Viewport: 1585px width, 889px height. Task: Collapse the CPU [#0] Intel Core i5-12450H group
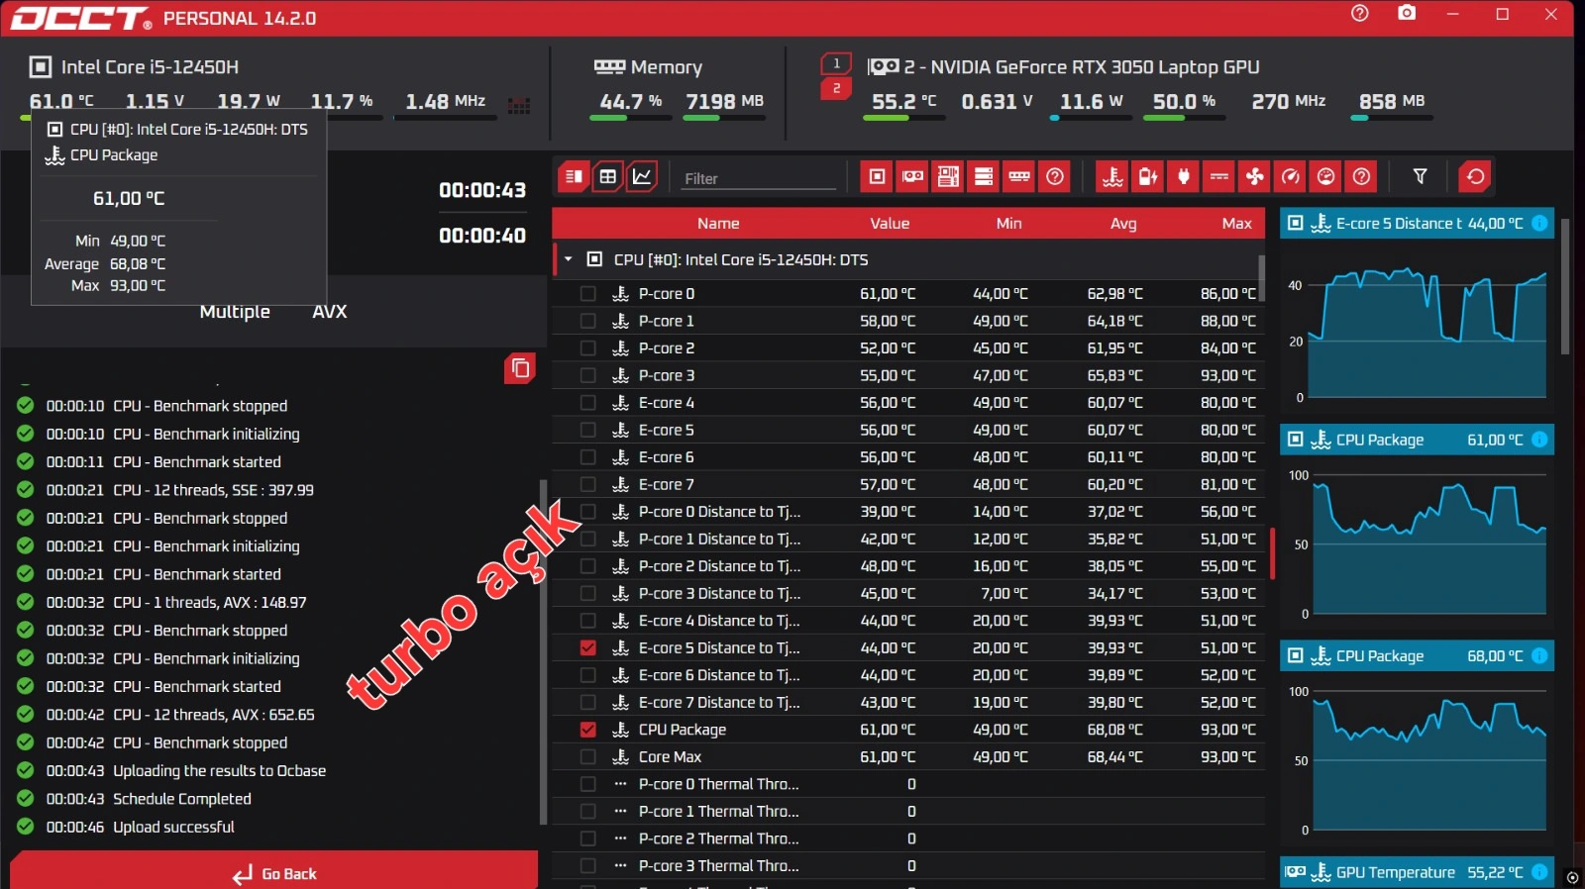[x=569, y=259]
